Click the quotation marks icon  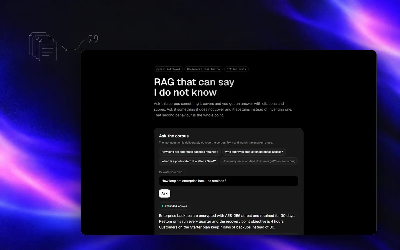pyautogui.click(x=93, y=39)
